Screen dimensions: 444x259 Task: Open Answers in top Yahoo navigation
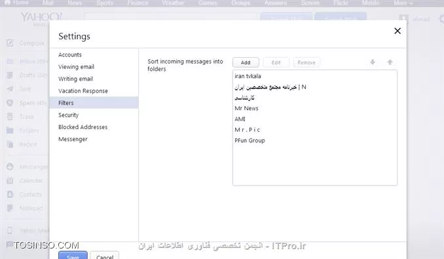tap(275, 3)
